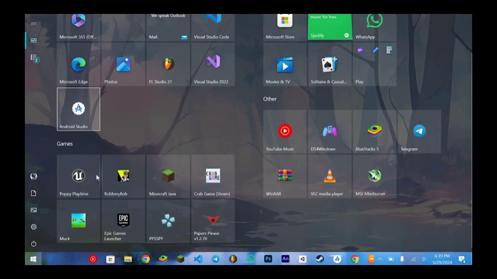
Task: Open File Explorer from the taskbar
Action: [128, 259]
